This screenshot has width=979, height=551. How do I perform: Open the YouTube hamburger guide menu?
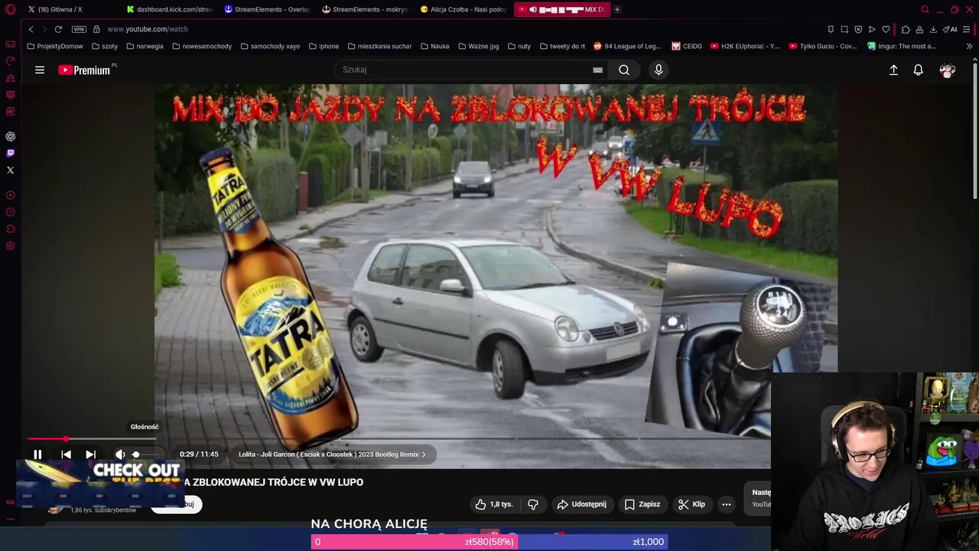(40, 70)
